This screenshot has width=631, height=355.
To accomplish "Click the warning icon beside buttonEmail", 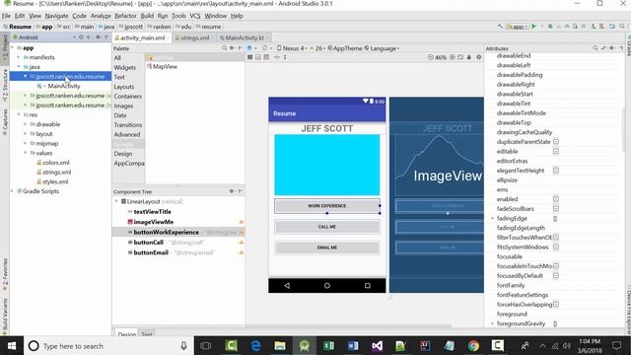I will (241, 252).
